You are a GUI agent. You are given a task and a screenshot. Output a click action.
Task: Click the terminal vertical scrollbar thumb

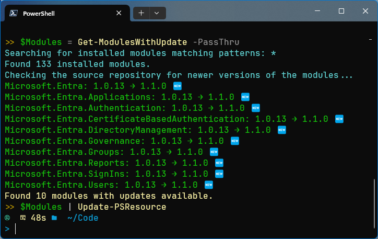click(x=374, y=203)
